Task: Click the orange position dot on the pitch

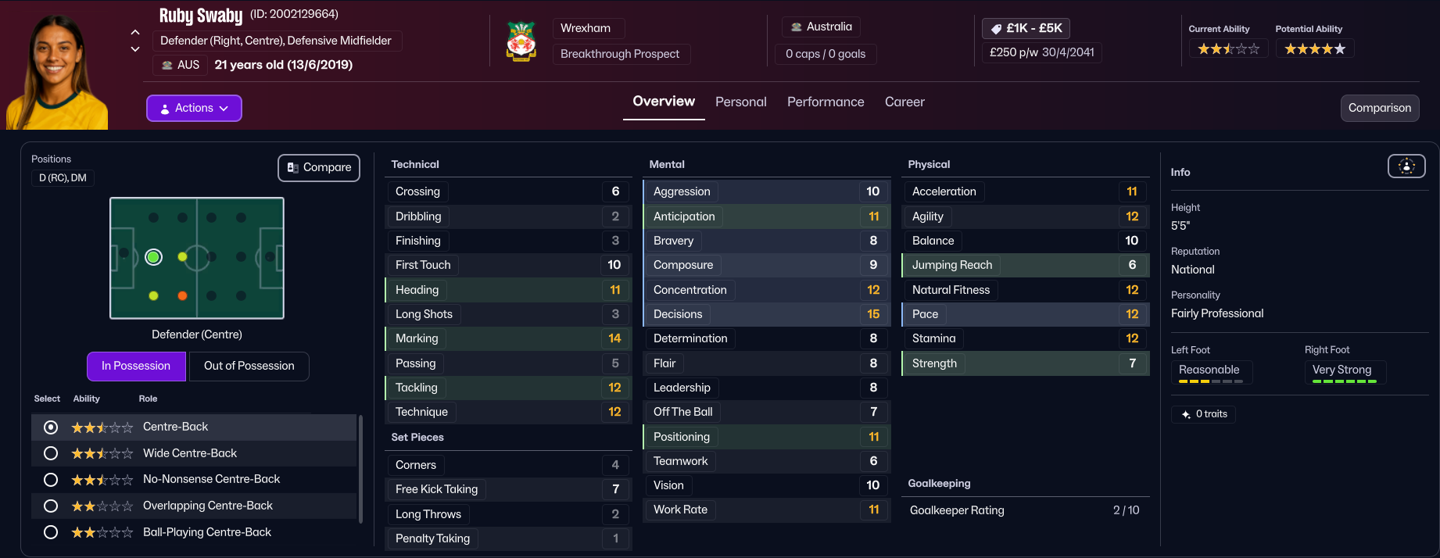Action: (182, 296)
